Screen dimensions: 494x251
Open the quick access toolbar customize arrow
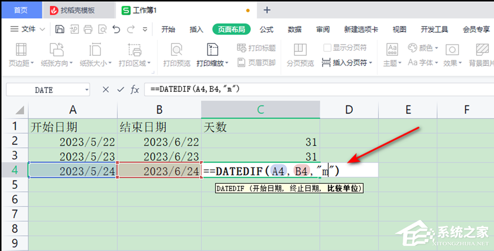point(145,29)
